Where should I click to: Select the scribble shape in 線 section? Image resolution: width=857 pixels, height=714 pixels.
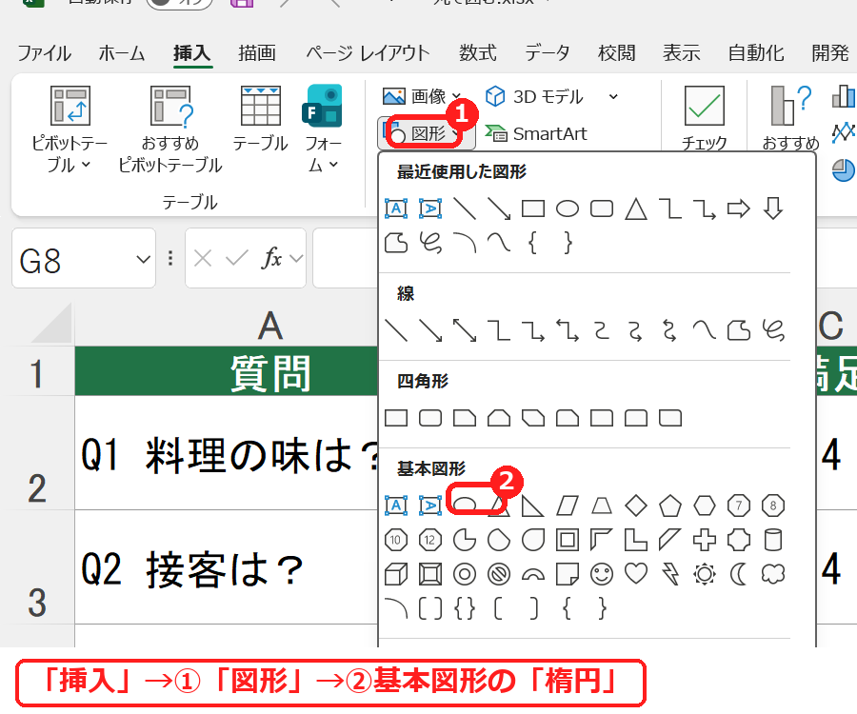click(x=773, y=330)
